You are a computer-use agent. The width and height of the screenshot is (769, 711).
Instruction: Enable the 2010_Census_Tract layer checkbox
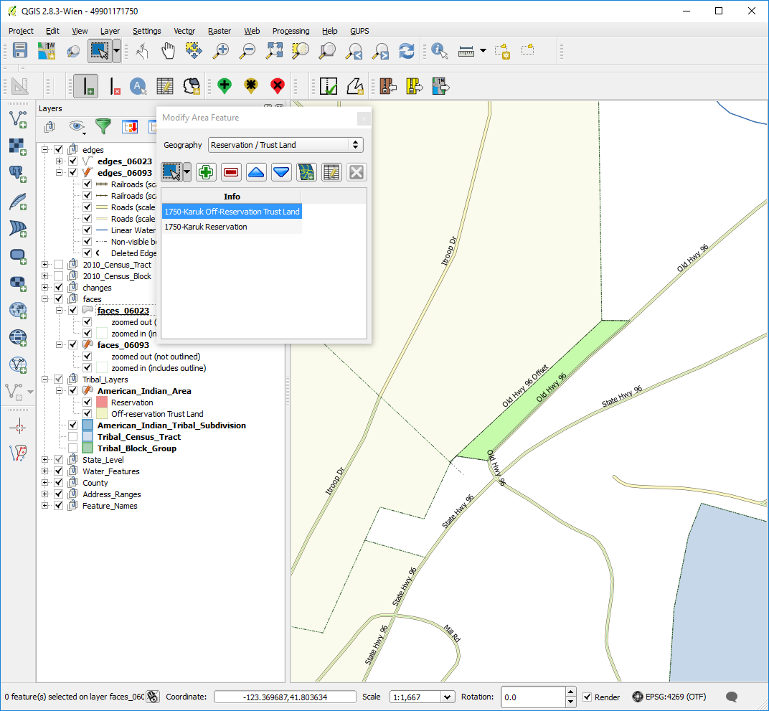point(59,265)
